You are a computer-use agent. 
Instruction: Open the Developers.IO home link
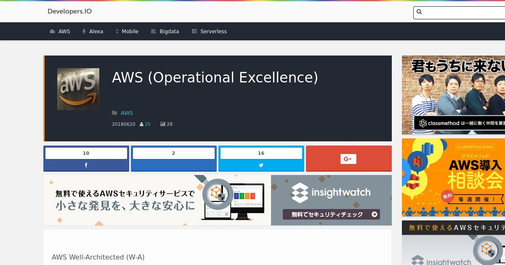coord(69,11)
